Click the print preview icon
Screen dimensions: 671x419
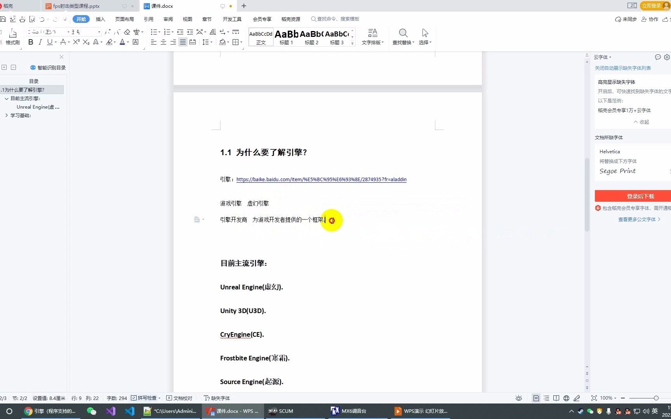click(x=32, y=19)
